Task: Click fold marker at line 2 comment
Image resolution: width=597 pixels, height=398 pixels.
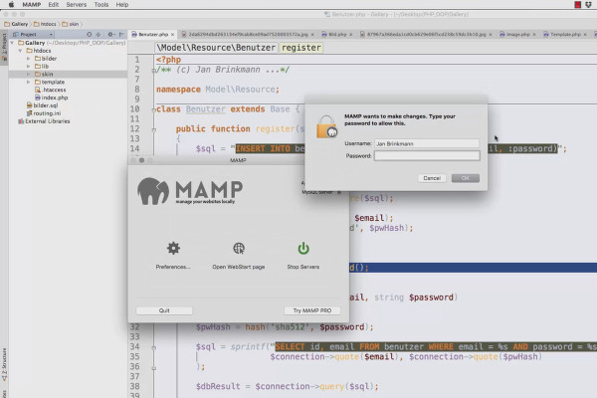Action: 154,71
